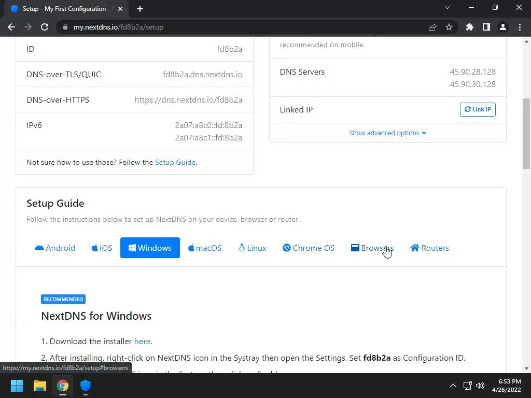Expand Show advanced options

[388, 133]
